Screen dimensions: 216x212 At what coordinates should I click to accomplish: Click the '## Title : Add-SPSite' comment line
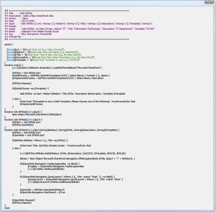click(18, 13)
